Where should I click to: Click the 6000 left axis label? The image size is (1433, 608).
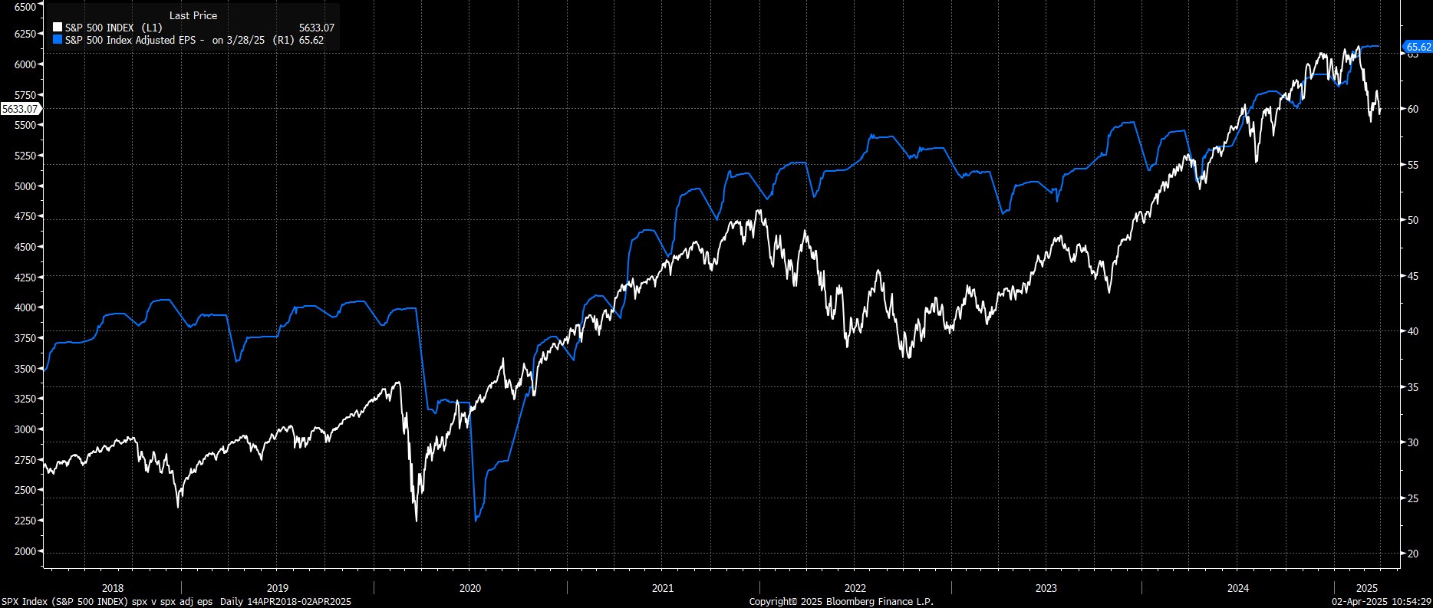click(x=25, y=64)
